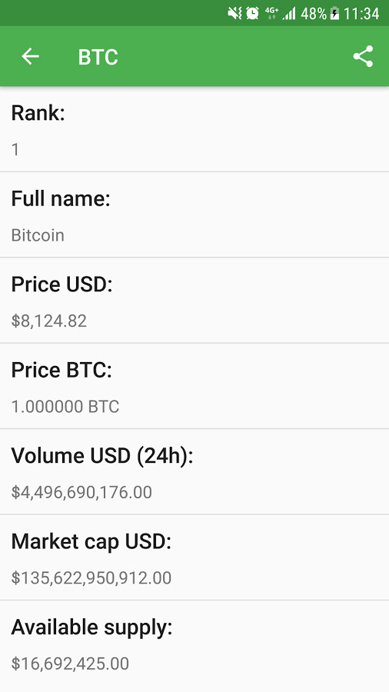
Task: Tap the back arrow icon
Action: [x=31, y=56]
